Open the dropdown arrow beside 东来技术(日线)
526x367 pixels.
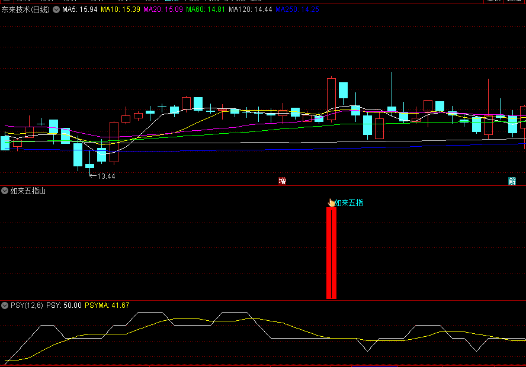click(x=56, y=9)
